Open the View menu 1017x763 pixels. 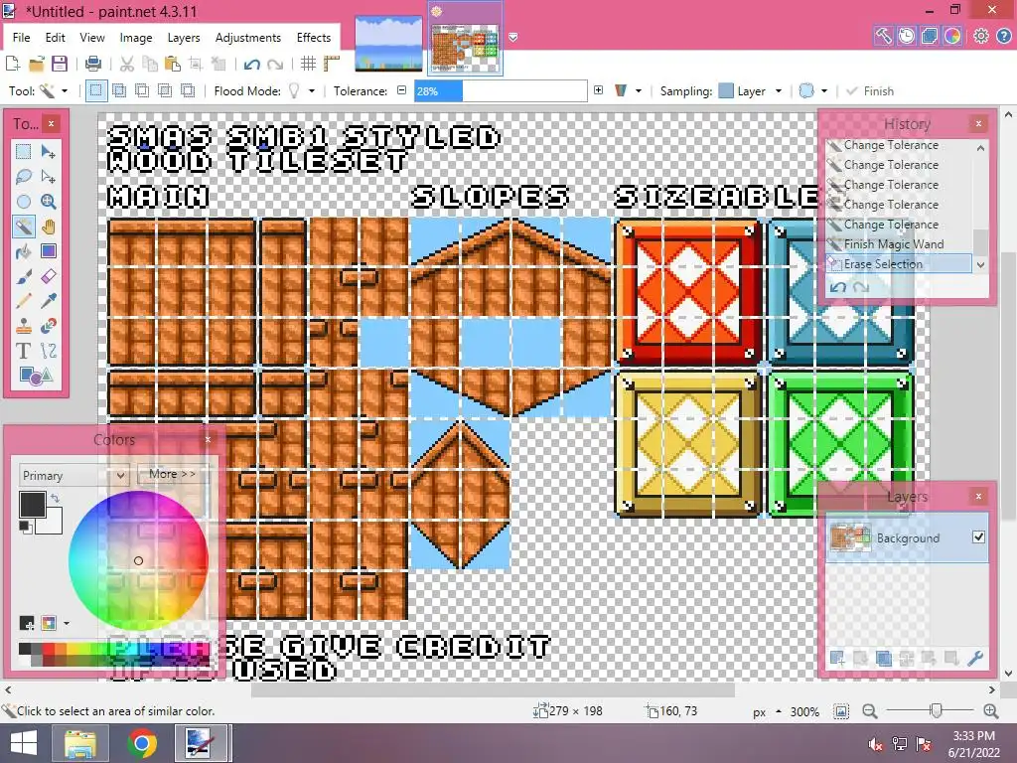(92, 38)
